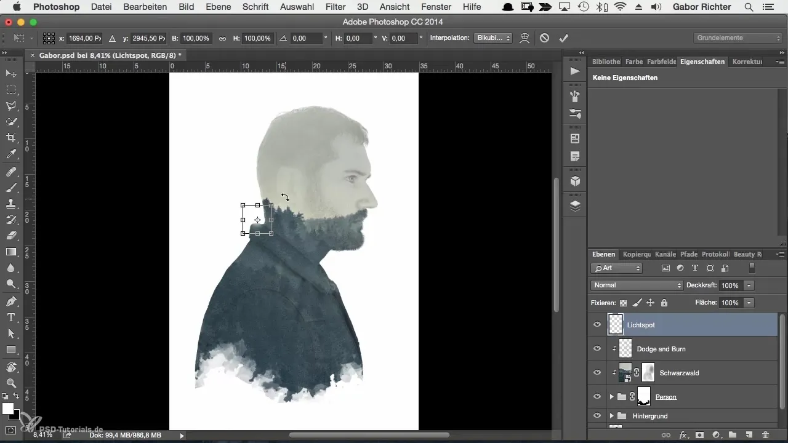Select the History Brush tool

click(x=11, y=220)
